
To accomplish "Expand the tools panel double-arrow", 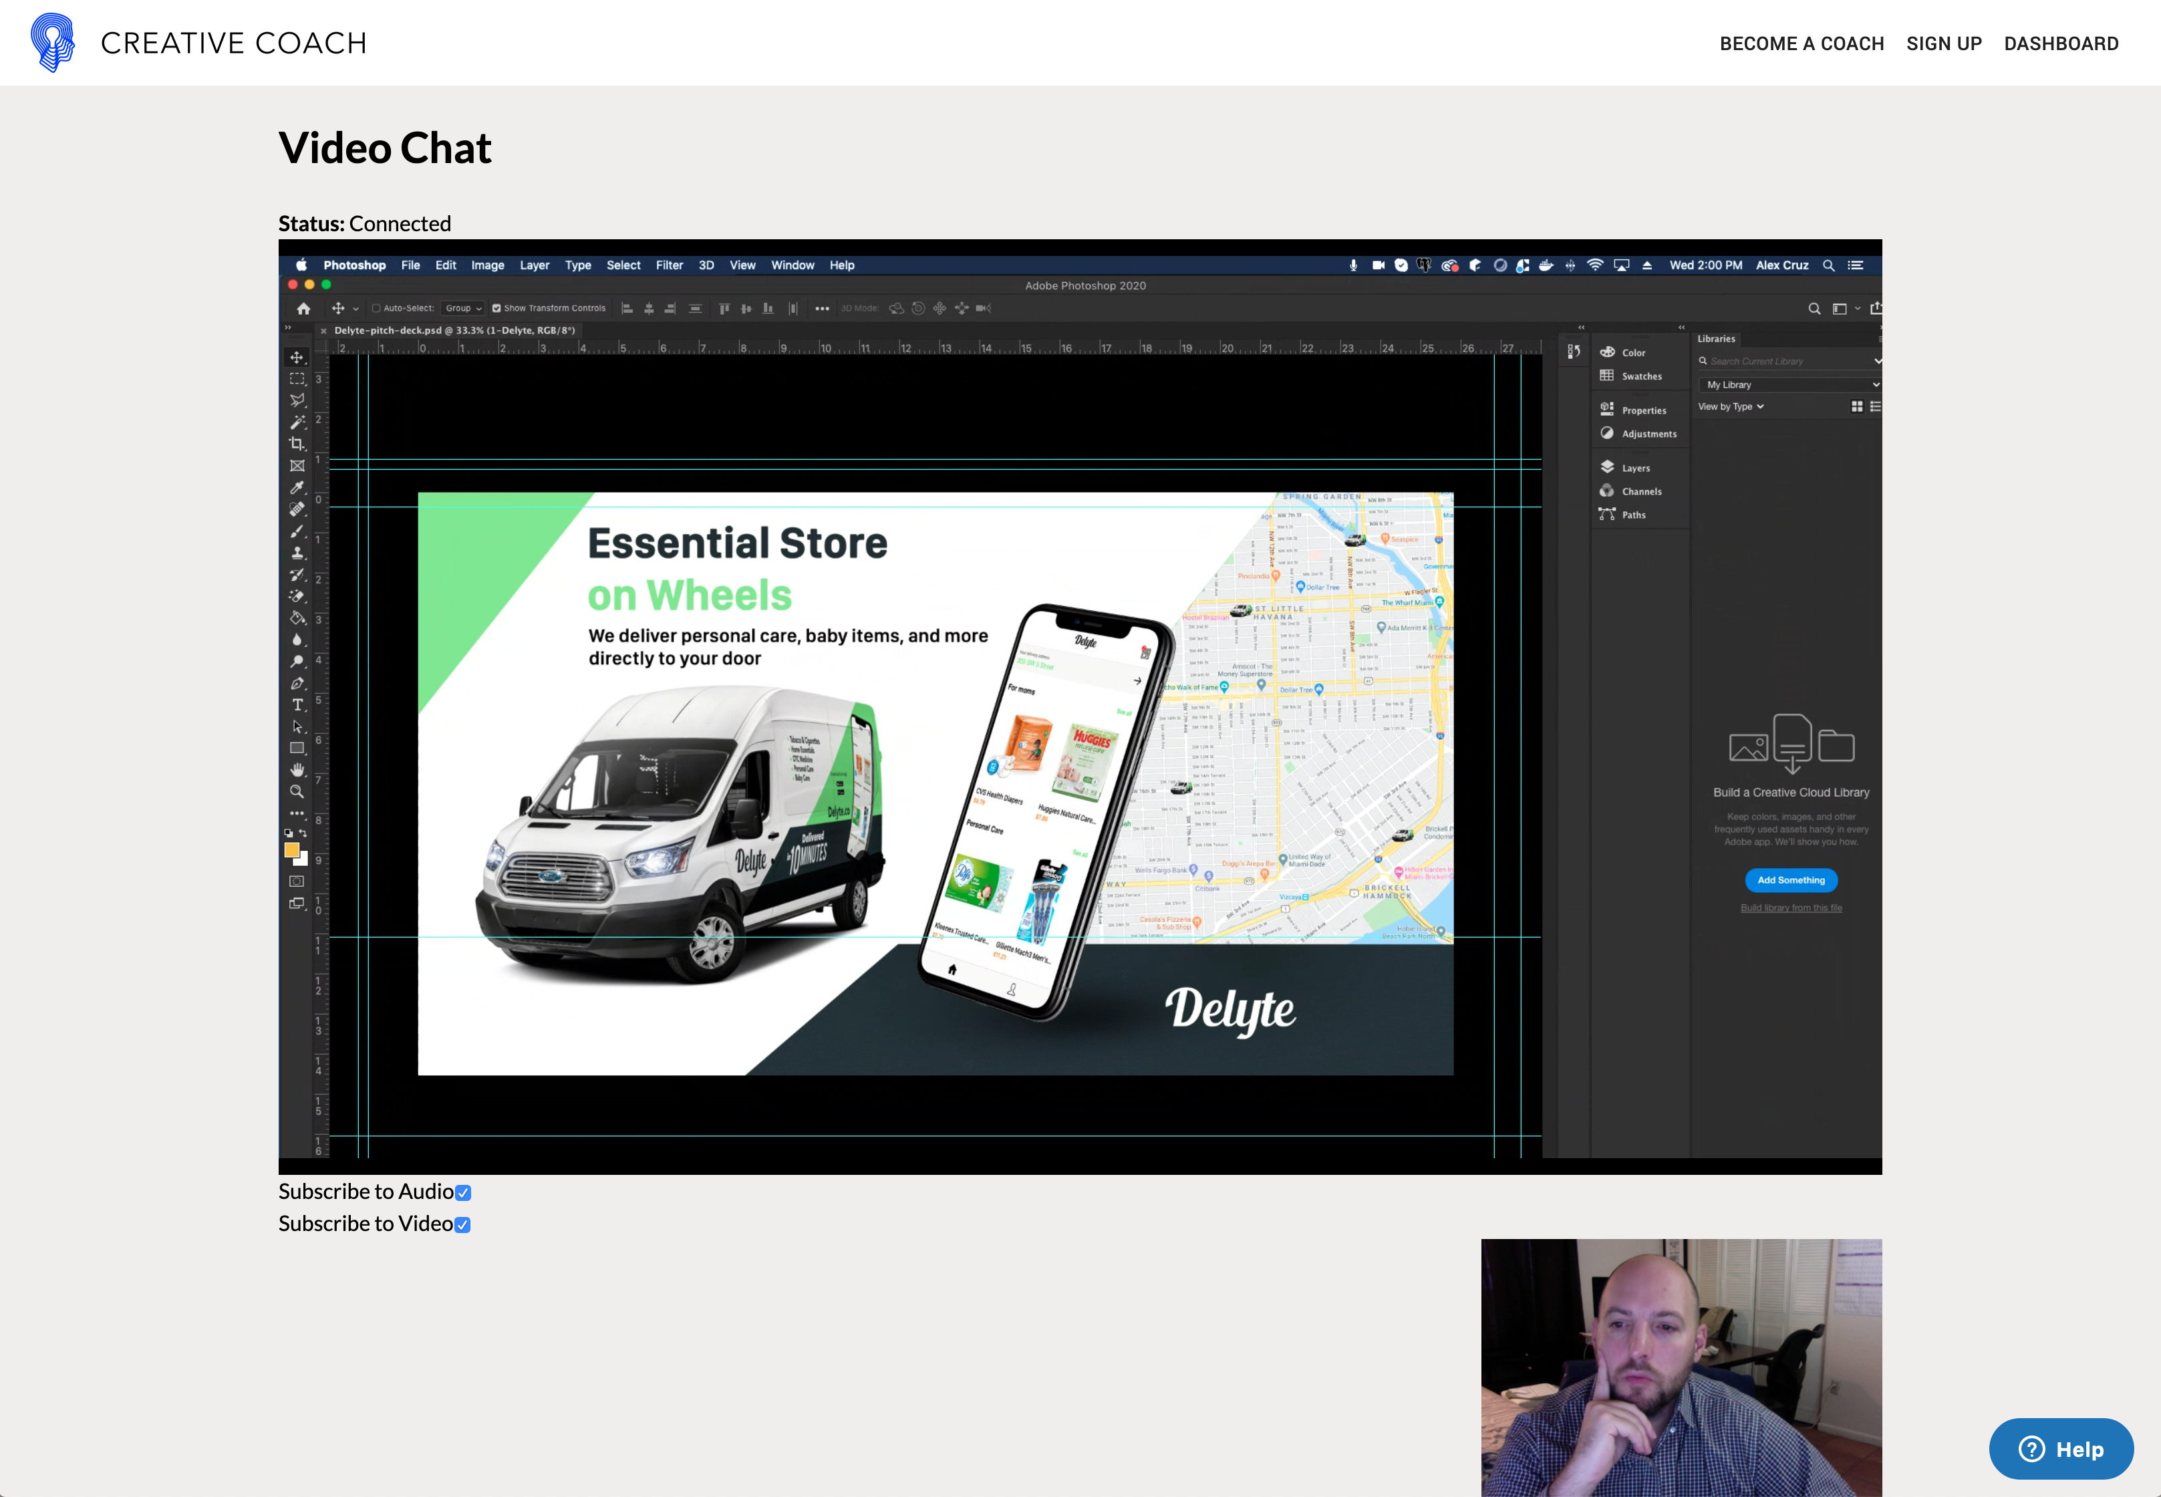I will [288, 328].
